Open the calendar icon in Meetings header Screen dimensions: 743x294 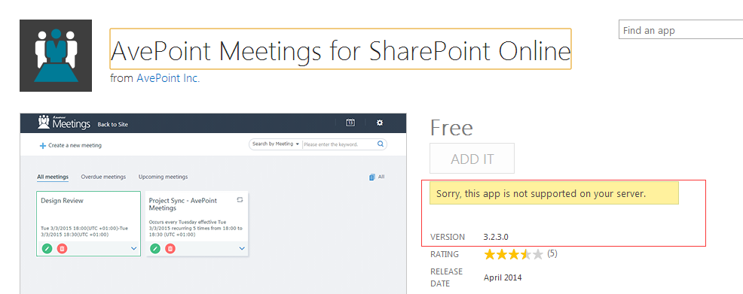point(350,123)
